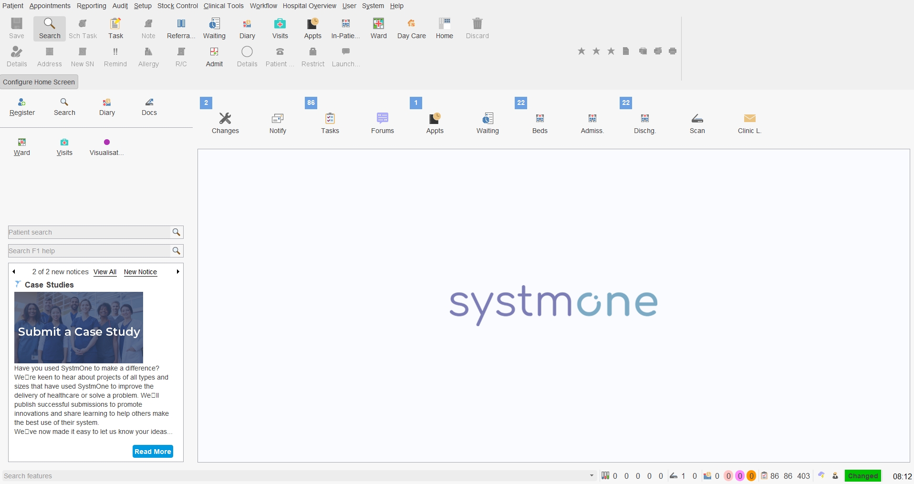914x484 pixels.
Task: Click the Submit a Case Study image
Action: pyautogui.click(x=79, y=328)
